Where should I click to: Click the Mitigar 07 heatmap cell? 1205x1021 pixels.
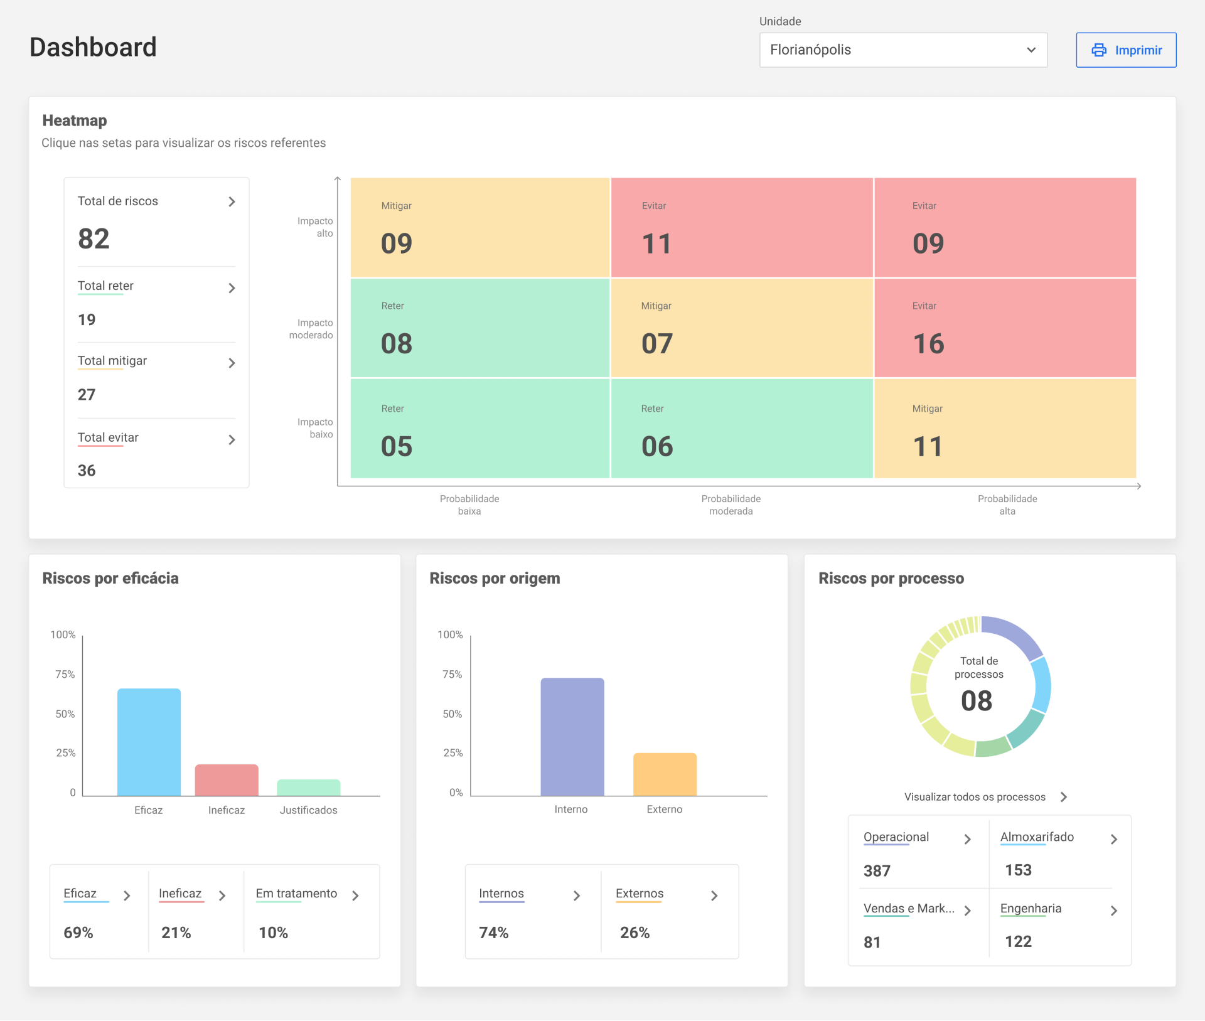(x=741, y=328)
